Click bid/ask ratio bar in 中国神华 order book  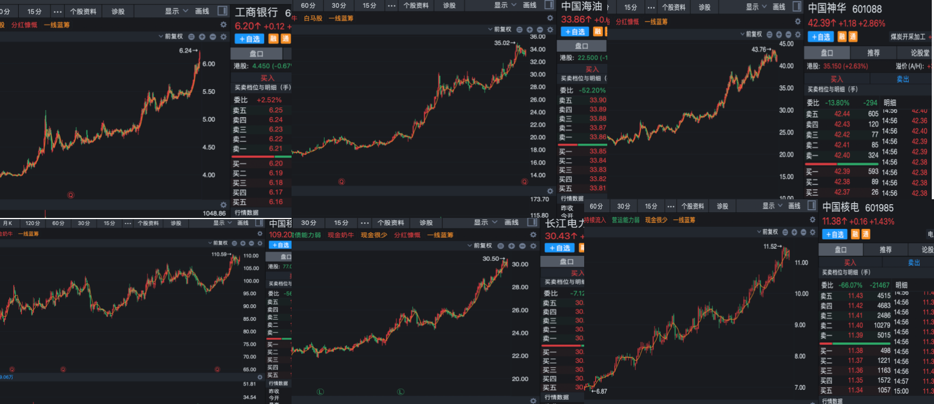[842, 163]
